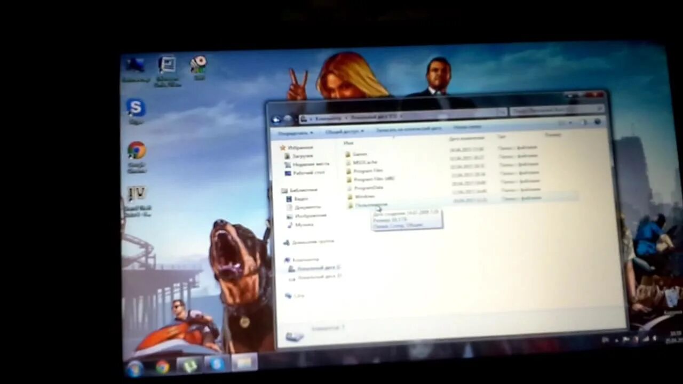
Task: Go back in the Explorer window
Action: tap(276, 120)
